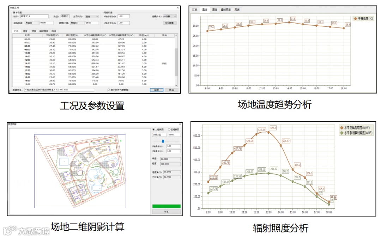Switch to 湿度 tab in the settings dialog
The height and width of the screenshot is (238, 381).
[x=34, y=31]
